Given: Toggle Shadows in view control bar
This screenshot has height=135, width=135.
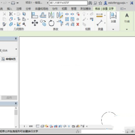Looking at the screenshot, I should pos(51,126).
